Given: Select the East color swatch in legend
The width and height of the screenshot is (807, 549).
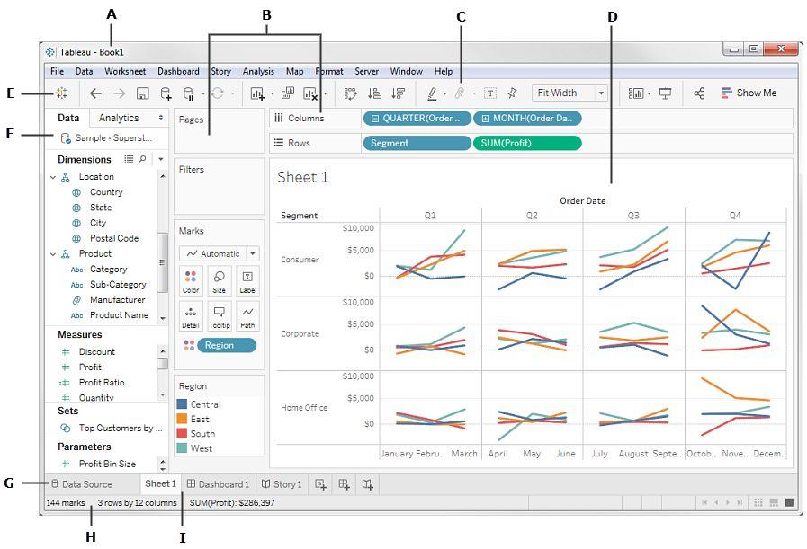Looking at the screenshot, I should (182, 419).
